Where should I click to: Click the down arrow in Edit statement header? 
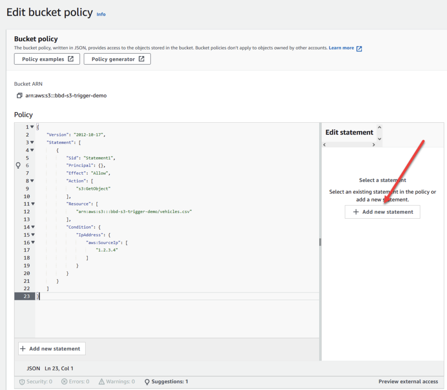pyautogui.click(x=378, y=139)
